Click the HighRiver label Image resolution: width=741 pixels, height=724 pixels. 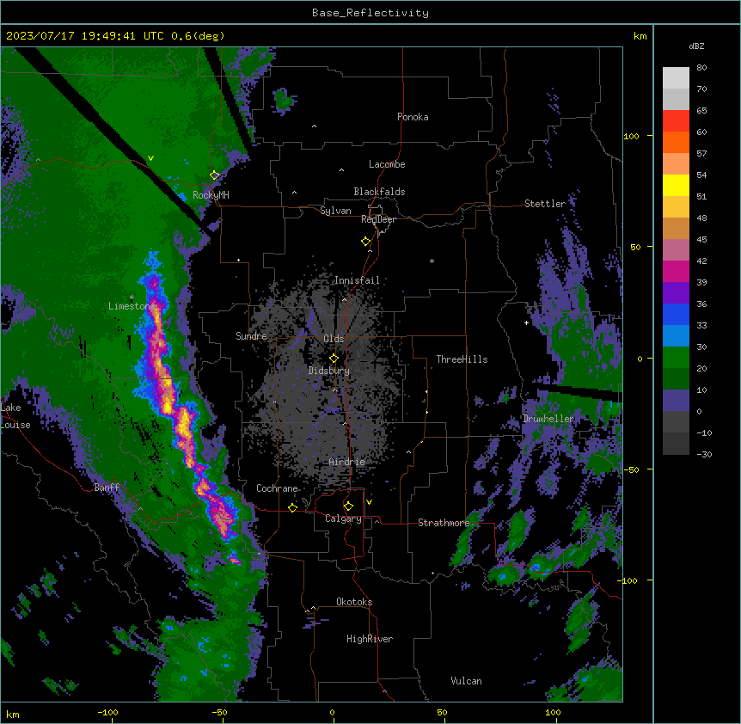tap(370, 639)
